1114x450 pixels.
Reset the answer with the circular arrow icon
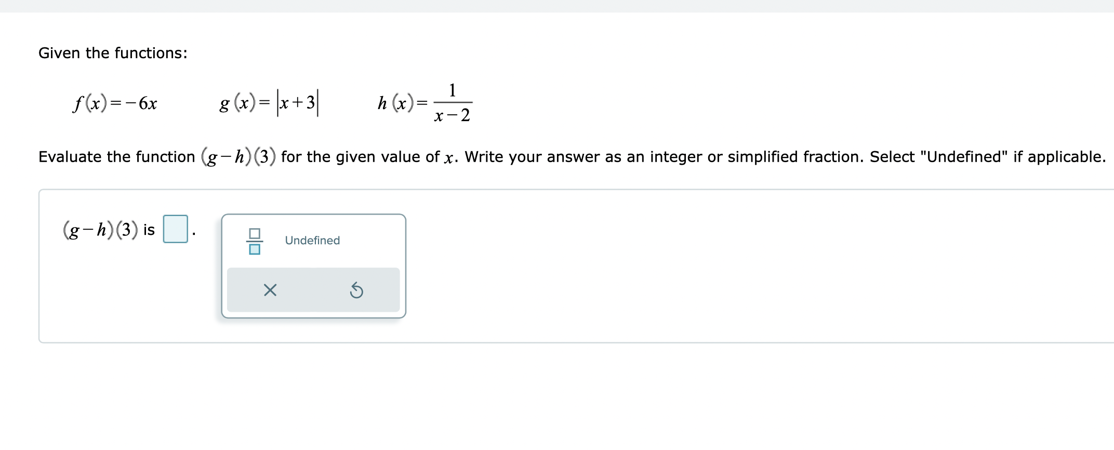[356, 290]
